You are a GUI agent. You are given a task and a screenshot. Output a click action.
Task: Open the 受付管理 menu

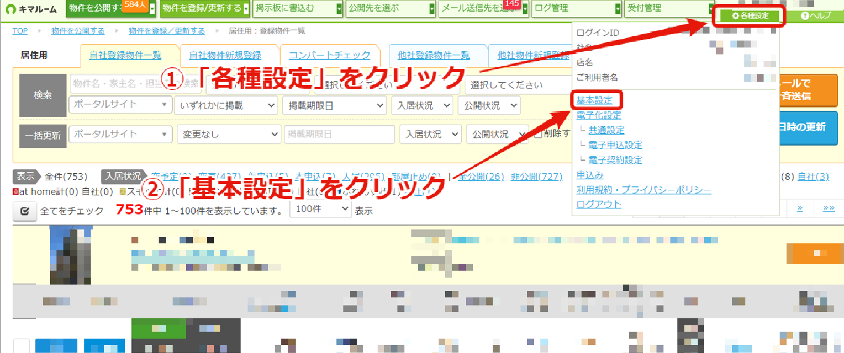[671, 9]
